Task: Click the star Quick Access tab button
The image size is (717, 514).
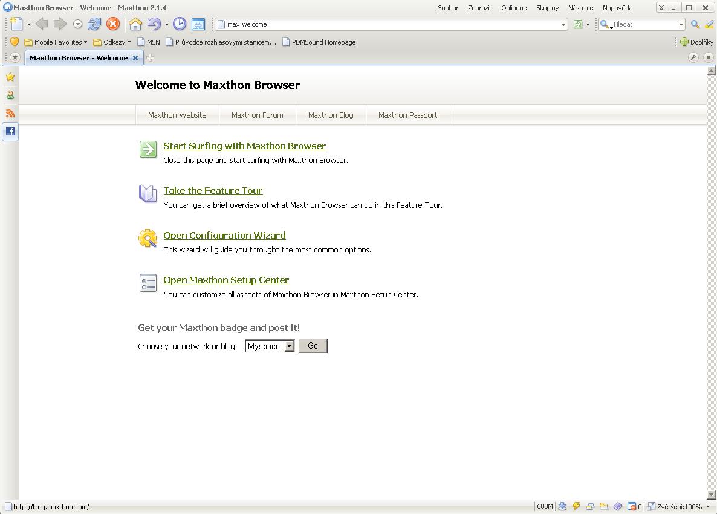Action: (x=15, y=57)
